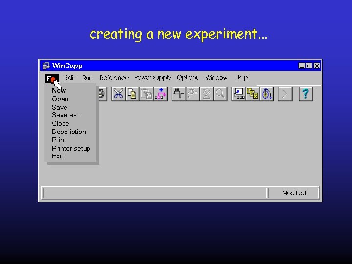The height and width of the screenshot is (264, 352).
Task: Click the Copy pages toolbar icon
Action: 132,93
